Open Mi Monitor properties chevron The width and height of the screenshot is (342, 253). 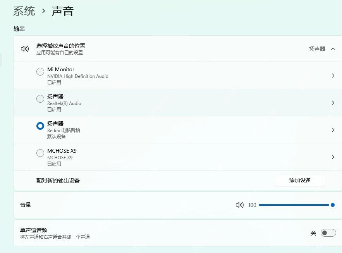point(333,76)
